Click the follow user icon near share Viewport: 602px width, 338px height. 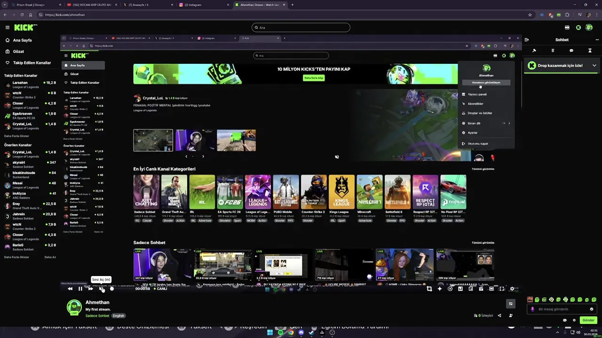point(511,315)
